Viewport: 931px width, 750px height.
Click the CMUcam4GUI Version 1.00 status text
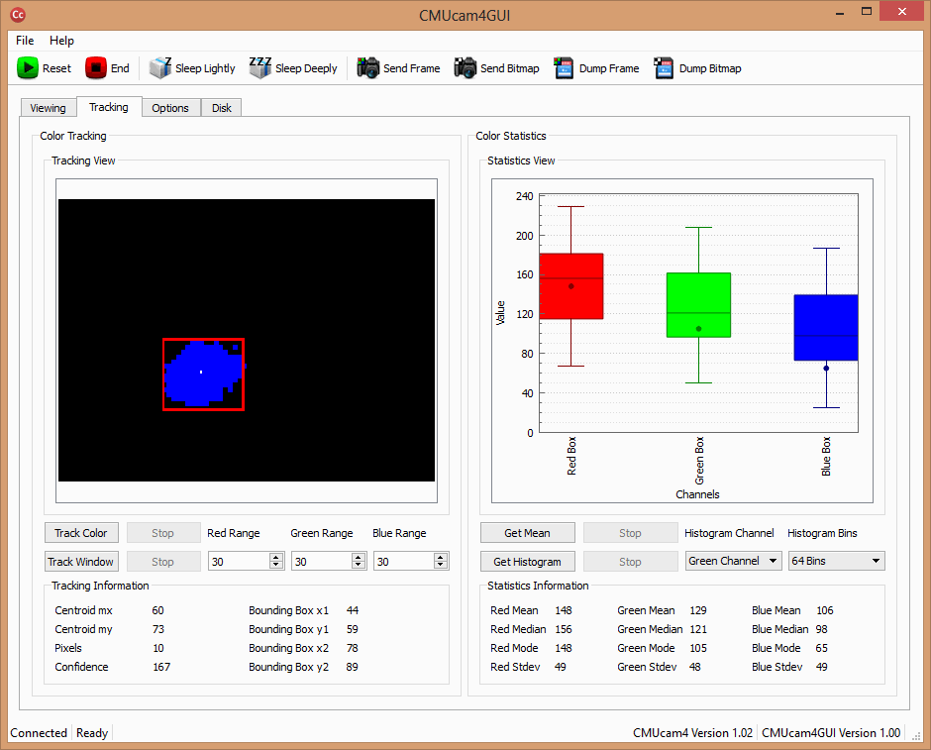click(x=831, y=733)
